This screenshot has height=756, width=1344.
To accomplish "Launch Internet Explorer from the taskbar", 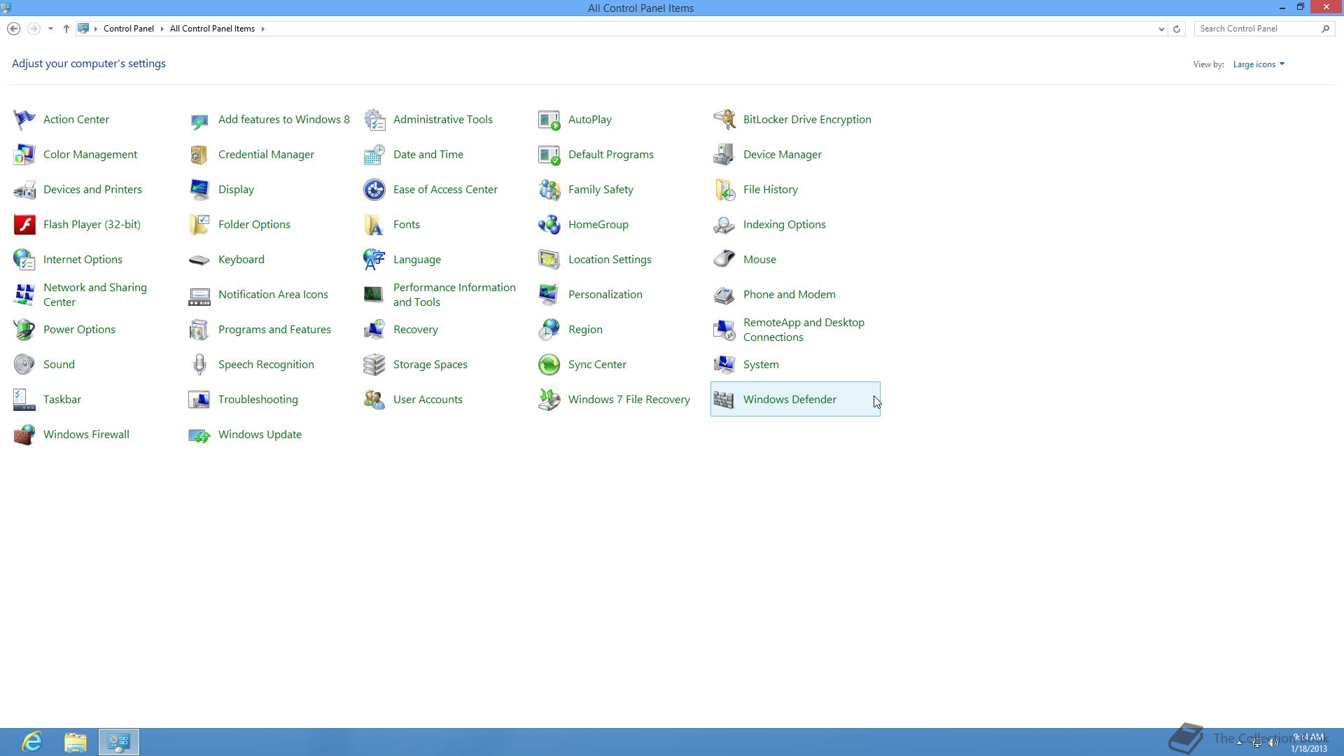I will (32, 742).
